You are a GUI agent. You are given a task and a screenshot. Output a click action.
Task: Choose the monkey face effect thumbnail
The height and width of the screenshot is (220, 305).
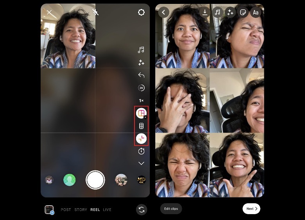(x=49, y=180)
